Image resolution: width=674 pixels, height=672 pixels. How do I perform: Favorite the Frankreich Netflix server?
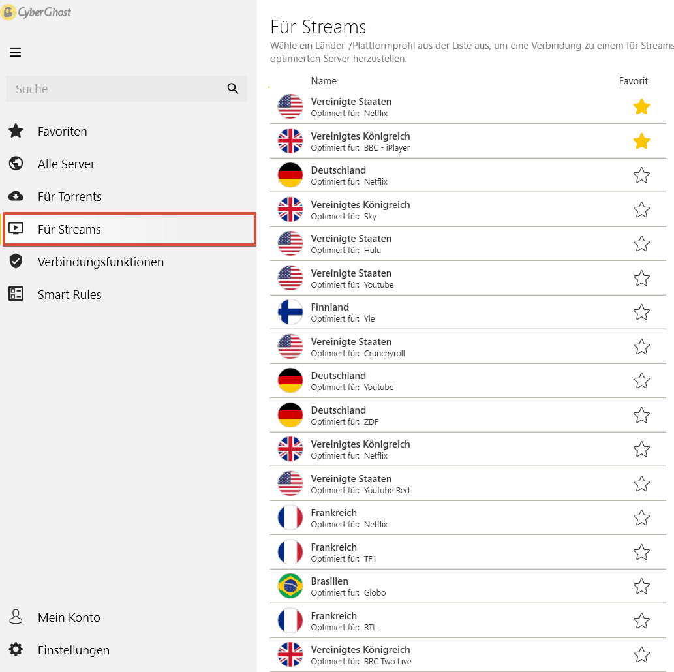tap(641, 517)
